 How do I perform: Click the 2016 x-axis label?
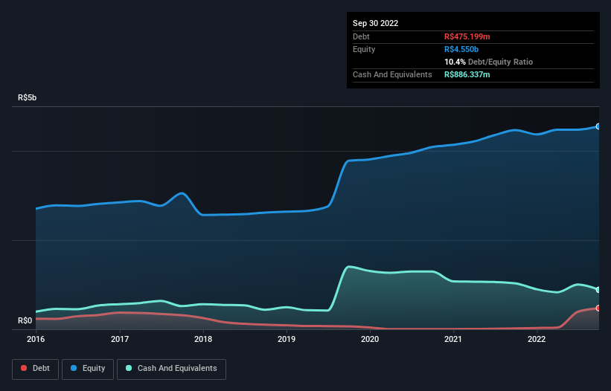pyautogui.click(x=36, y=339)
